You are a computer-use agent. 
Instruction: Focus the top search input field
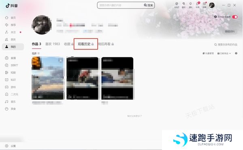point(121,5)
